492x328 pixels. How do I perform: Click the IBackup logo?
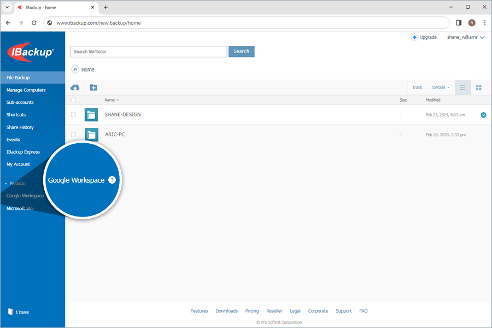(31, 52)
